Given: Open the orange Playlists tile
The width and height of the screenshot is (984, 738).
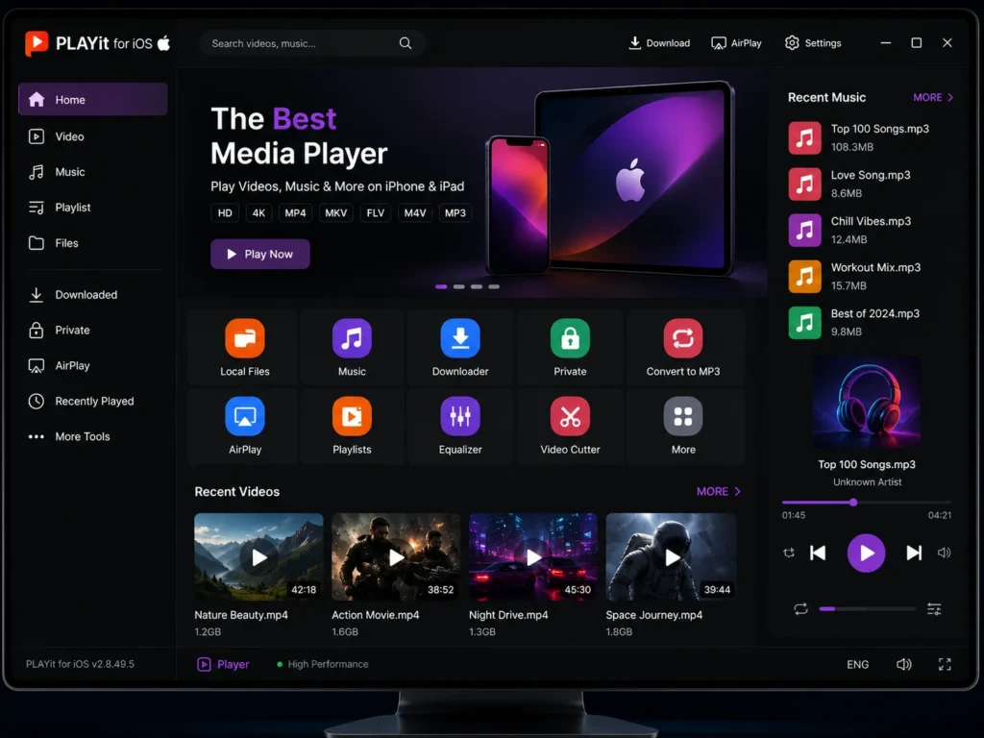Looking at the screenshot, I should (x=352, y=426).
